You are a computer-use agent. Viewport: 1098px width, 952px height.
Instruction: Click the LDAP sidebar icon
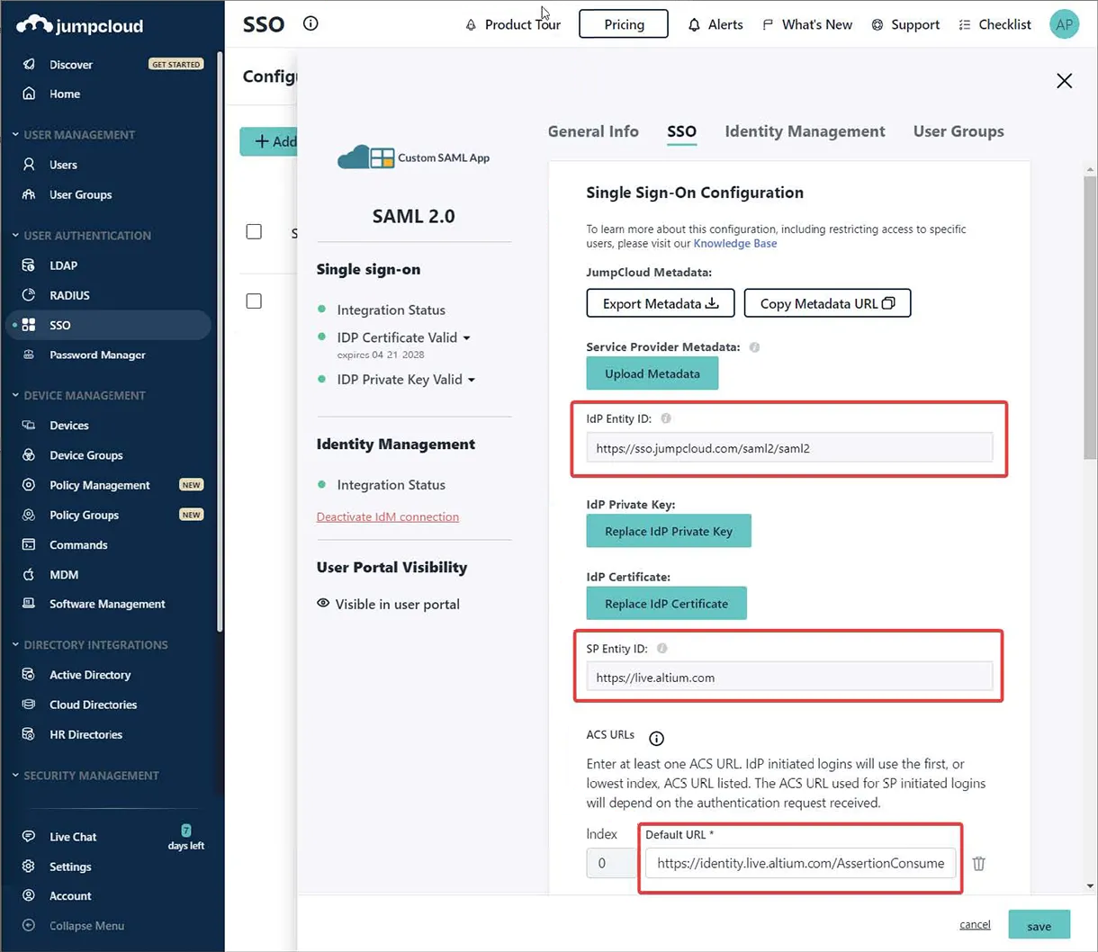coord(29,265)
